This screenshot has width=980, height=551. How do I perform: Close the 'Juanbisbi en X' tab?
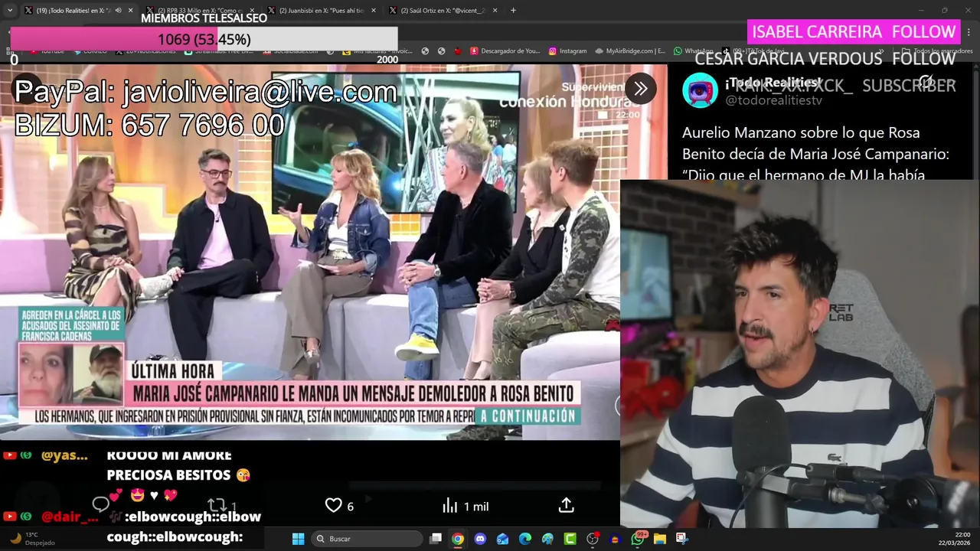pyautogui.click(x=374, y=11)
